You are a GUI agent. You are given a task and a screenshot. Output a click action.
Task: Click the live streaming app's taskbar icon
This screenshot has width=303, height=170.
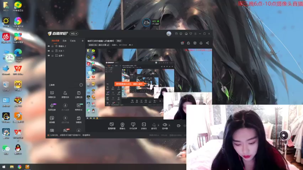click(x=27, y=167)
